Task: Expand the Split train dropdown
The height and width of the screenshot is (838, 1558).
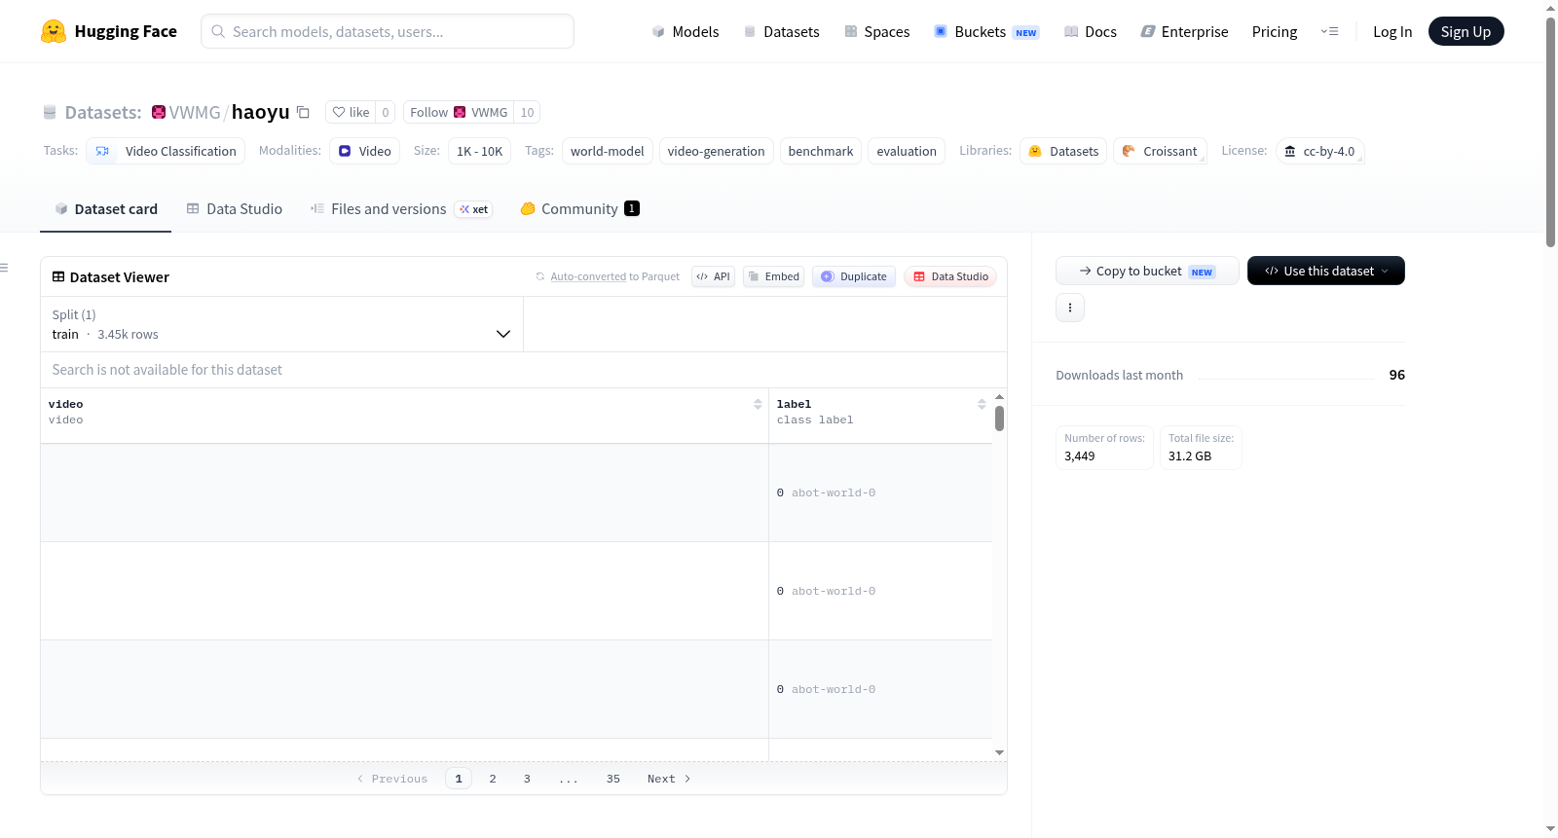Action: (281, 324)
